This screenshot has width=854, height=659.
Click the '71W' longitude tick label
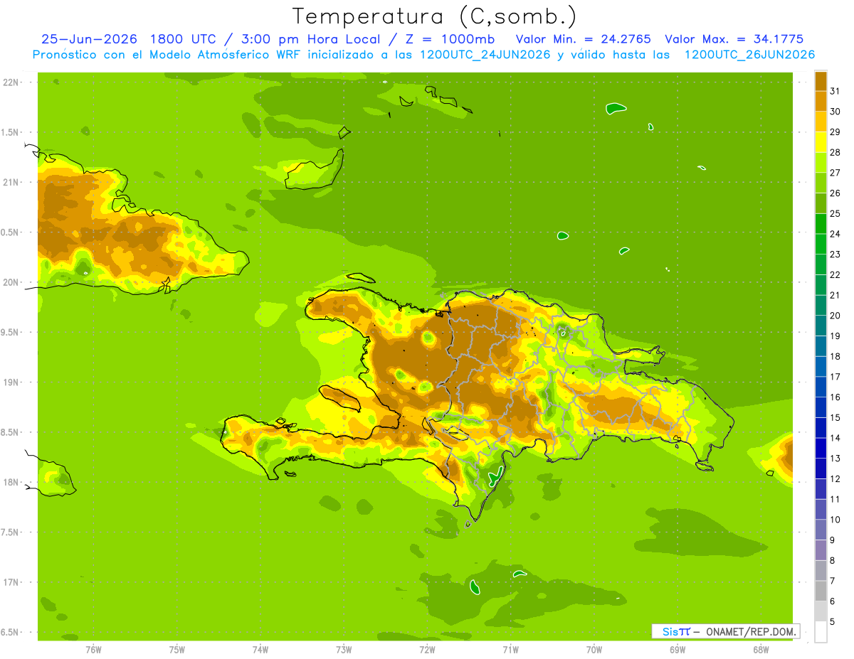pos(510,649)
